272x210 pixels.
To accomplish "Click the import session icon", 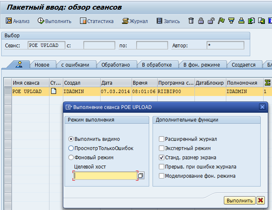I will 251,21.
